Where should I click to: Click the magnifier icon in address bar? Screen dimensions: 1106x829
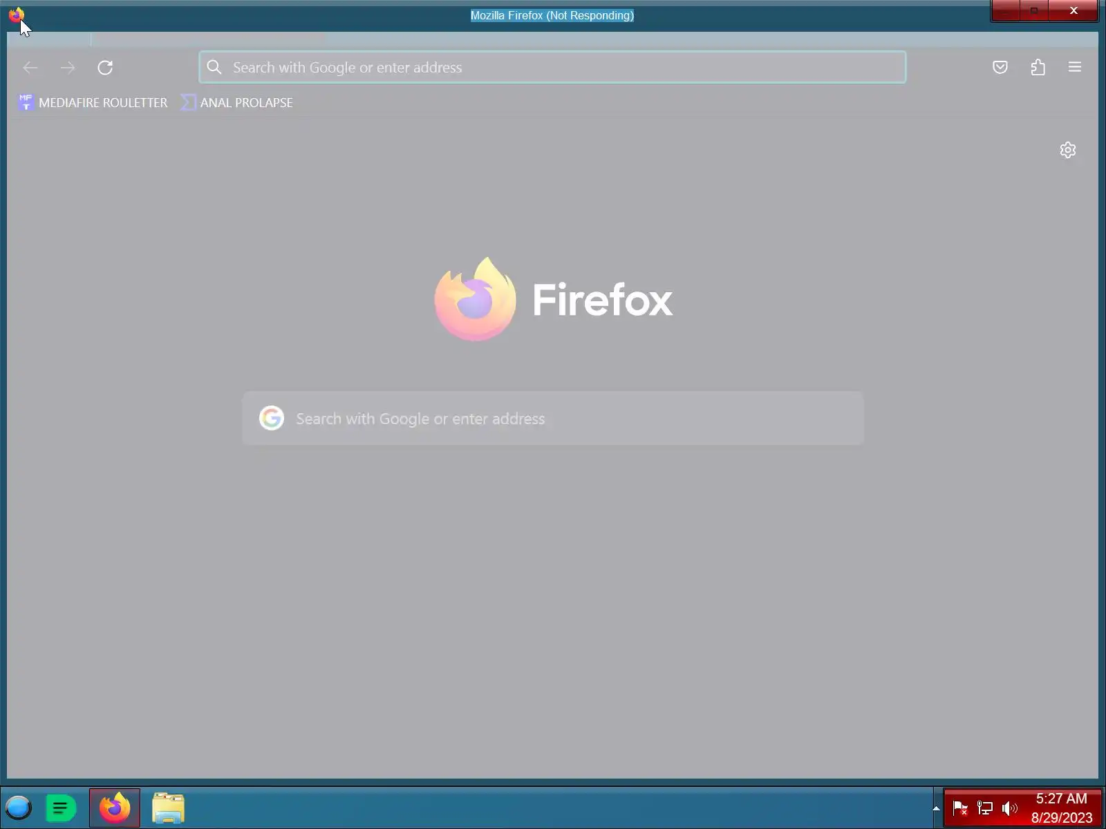click(214, 67)
